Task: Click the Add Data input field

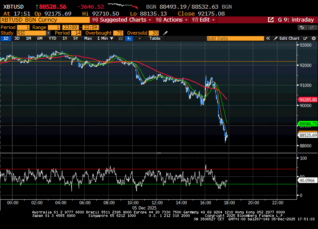Action: point(235,38)
